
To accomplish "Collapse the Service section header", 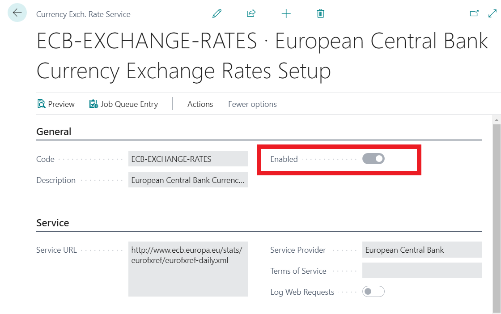I will (53, 223).
